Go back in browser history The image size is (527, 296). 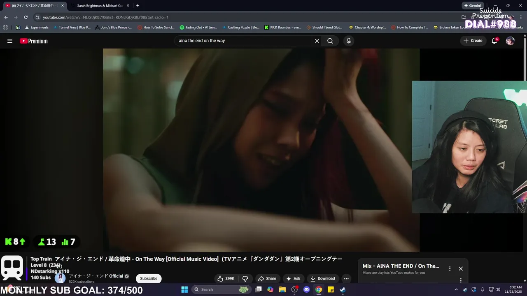pos(6,17)
